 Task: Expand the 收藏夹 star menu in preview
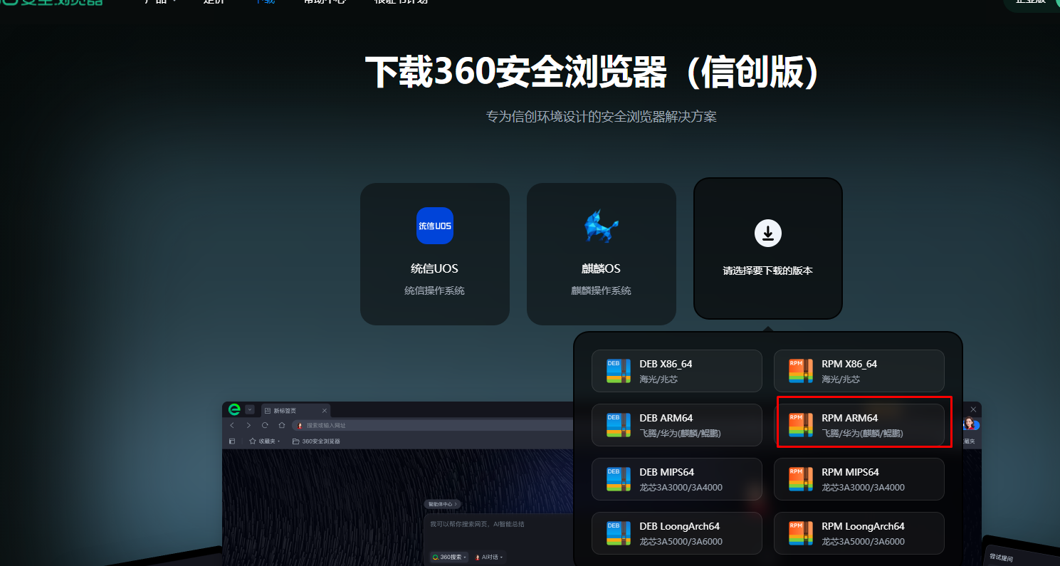pyautogui.click(x=264, y=441)
